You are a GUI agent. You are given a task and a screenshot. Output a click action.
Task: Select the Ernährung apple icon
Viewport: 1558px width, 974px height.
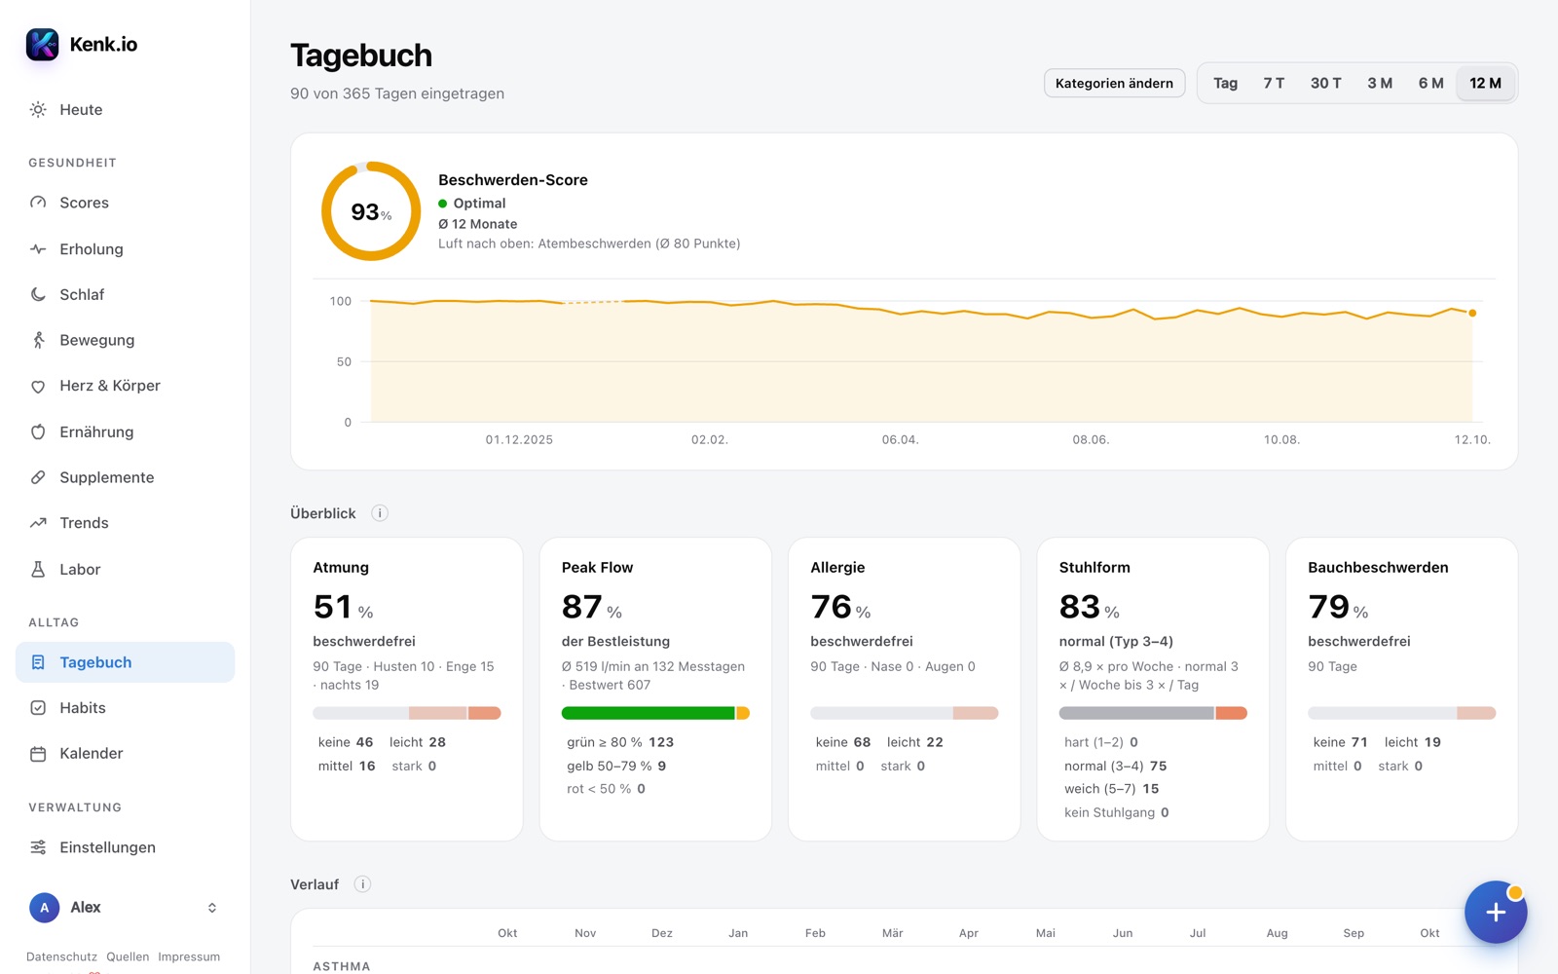[38, 431]
